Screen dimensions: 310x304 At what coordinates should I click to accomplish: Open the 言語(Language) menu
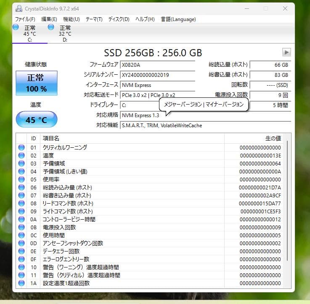(178, 19)
